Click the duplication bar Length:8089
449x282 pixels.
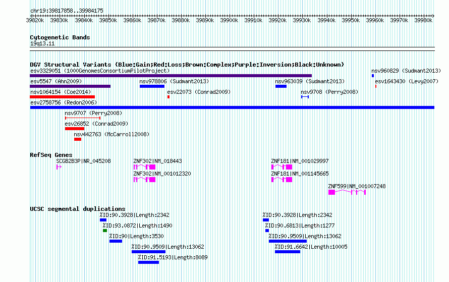coord(149,262)
